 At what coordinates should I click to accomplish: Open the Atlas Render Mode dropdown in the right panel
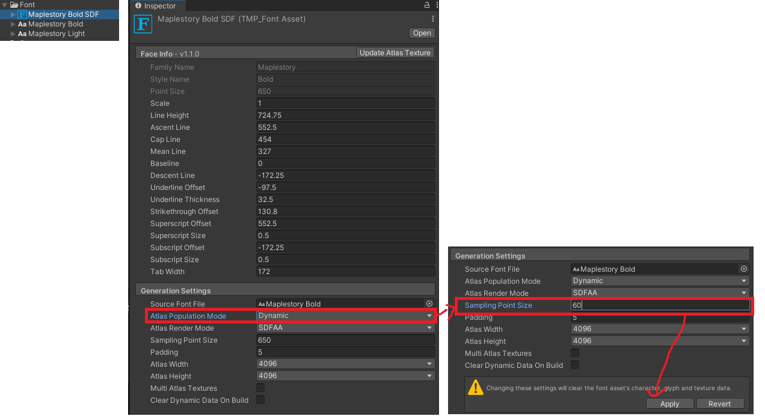tap(660, 293)
